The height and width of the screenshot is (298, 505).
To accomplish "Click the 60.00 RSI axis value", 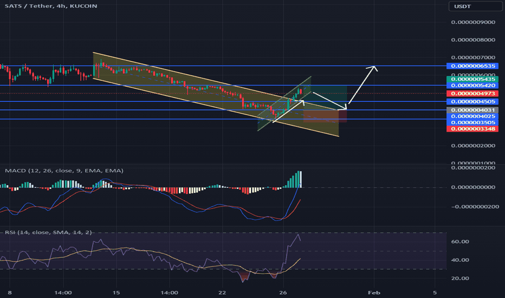I will point(460,242).
